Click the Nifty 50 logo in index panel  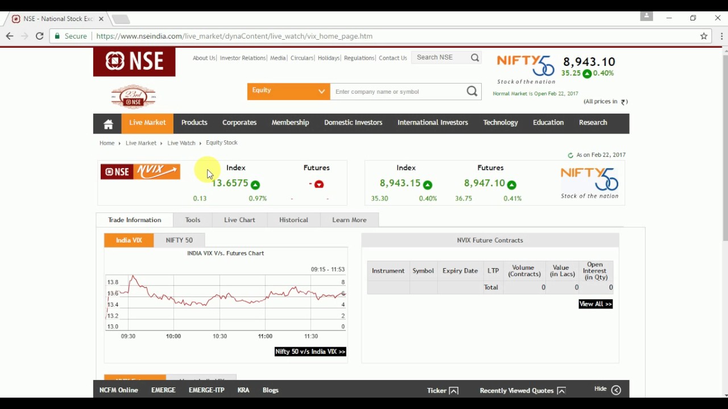click(x=590, y=183)
